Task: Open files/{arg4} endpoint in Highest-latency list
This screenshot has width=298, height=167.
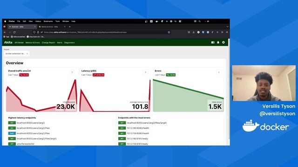Action: (x=32, y=139)
